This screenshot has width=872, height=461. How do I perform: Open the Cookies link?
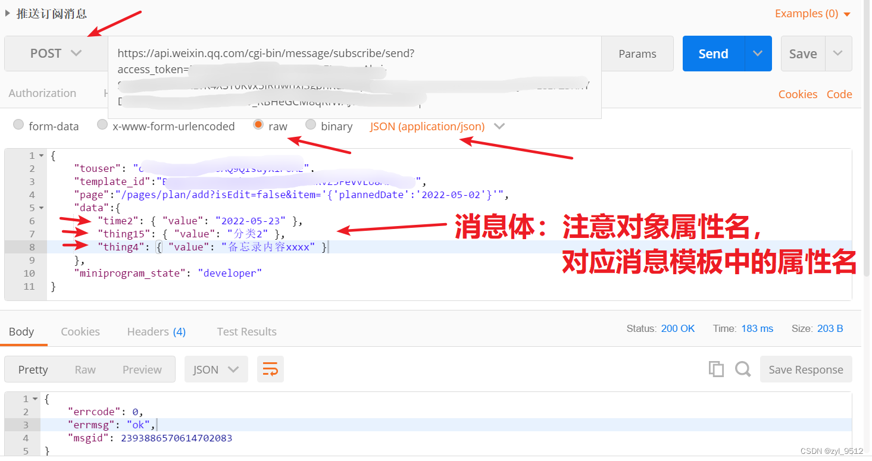point(798,95)
